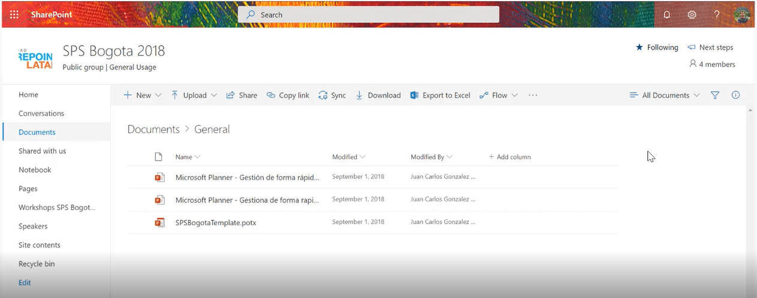Open Microsoft Planner - Gestiona de forma rapi... file
The image size is (757, 298).
tap(247, 200)
